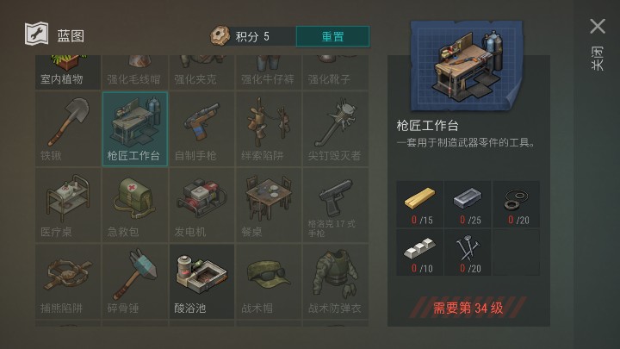This screenshot has width=620, height=349.
Task: Select the 碎骨锤 hammer blueprint
Action: tap(135, 281)
